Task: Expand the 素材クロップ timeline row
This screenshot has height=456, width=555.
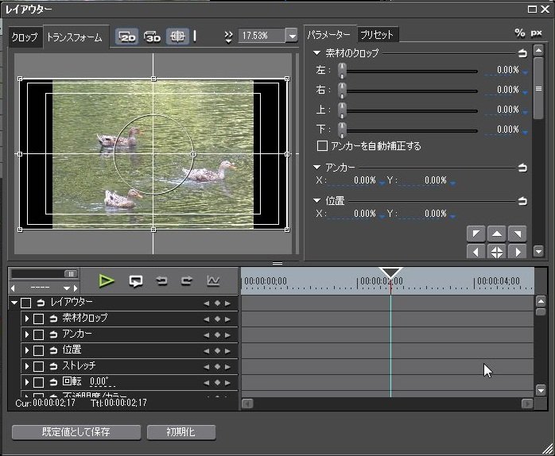Action: 26,319
